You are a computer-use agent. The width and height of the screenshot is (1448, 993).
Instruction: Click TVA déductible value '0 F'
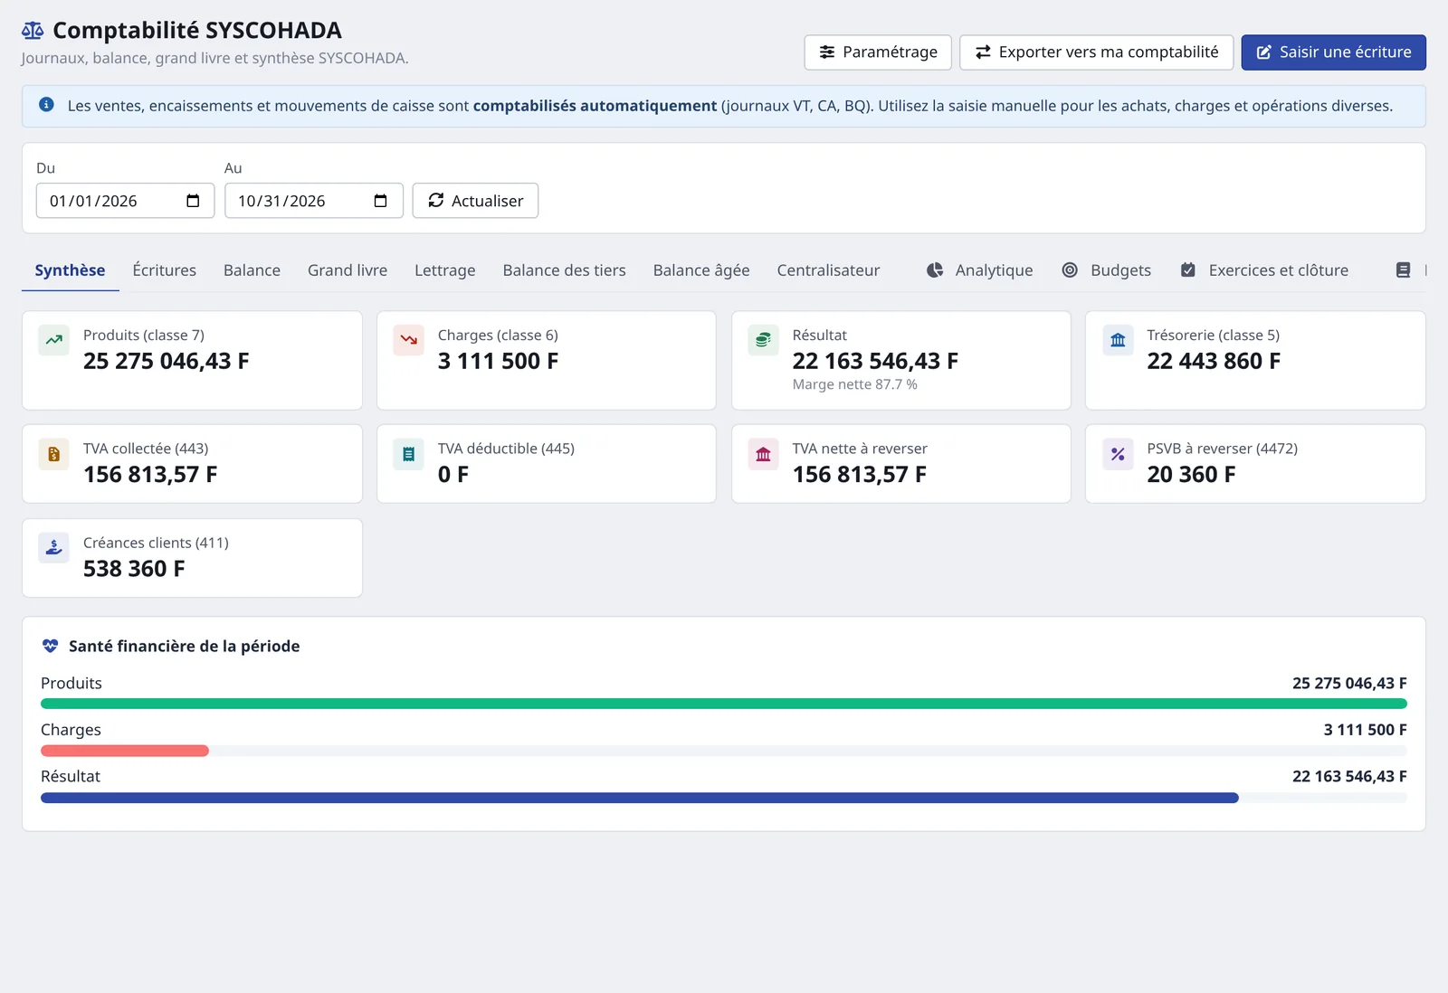tap(453, 475)
